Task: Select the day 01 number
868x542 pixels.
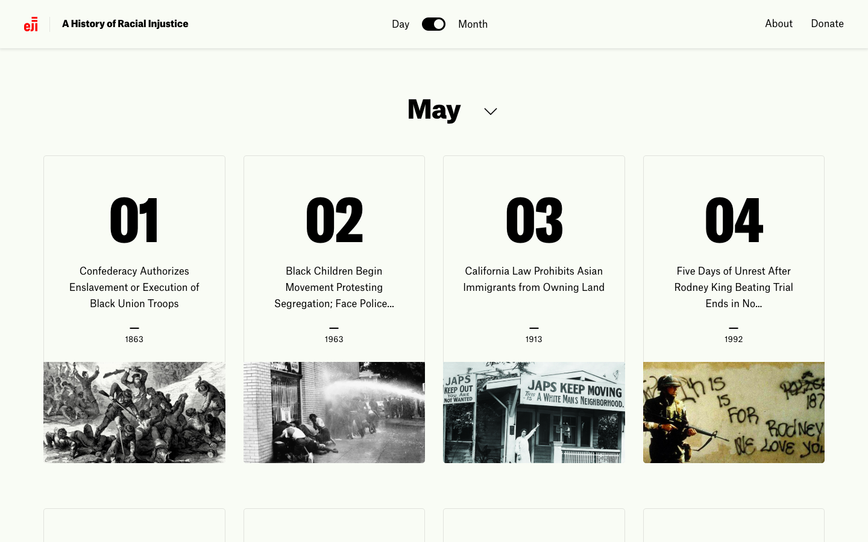Action: click(134, 221)
